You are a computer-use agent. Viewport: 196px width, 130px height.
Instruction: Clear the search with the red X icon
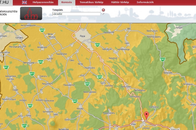(x=103, y=10)
